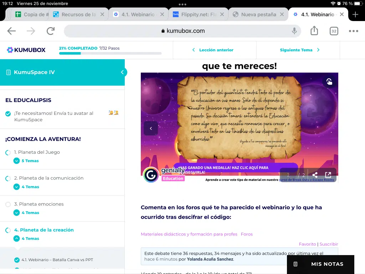Click the Suscribir link
This screenshot has height=274, width=365.
tap(329, 244)
